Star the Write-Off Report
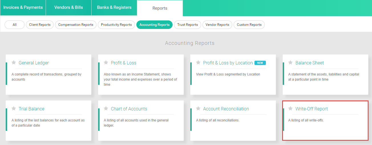Viewport: 372px width, 145px height. click(290, 108)
